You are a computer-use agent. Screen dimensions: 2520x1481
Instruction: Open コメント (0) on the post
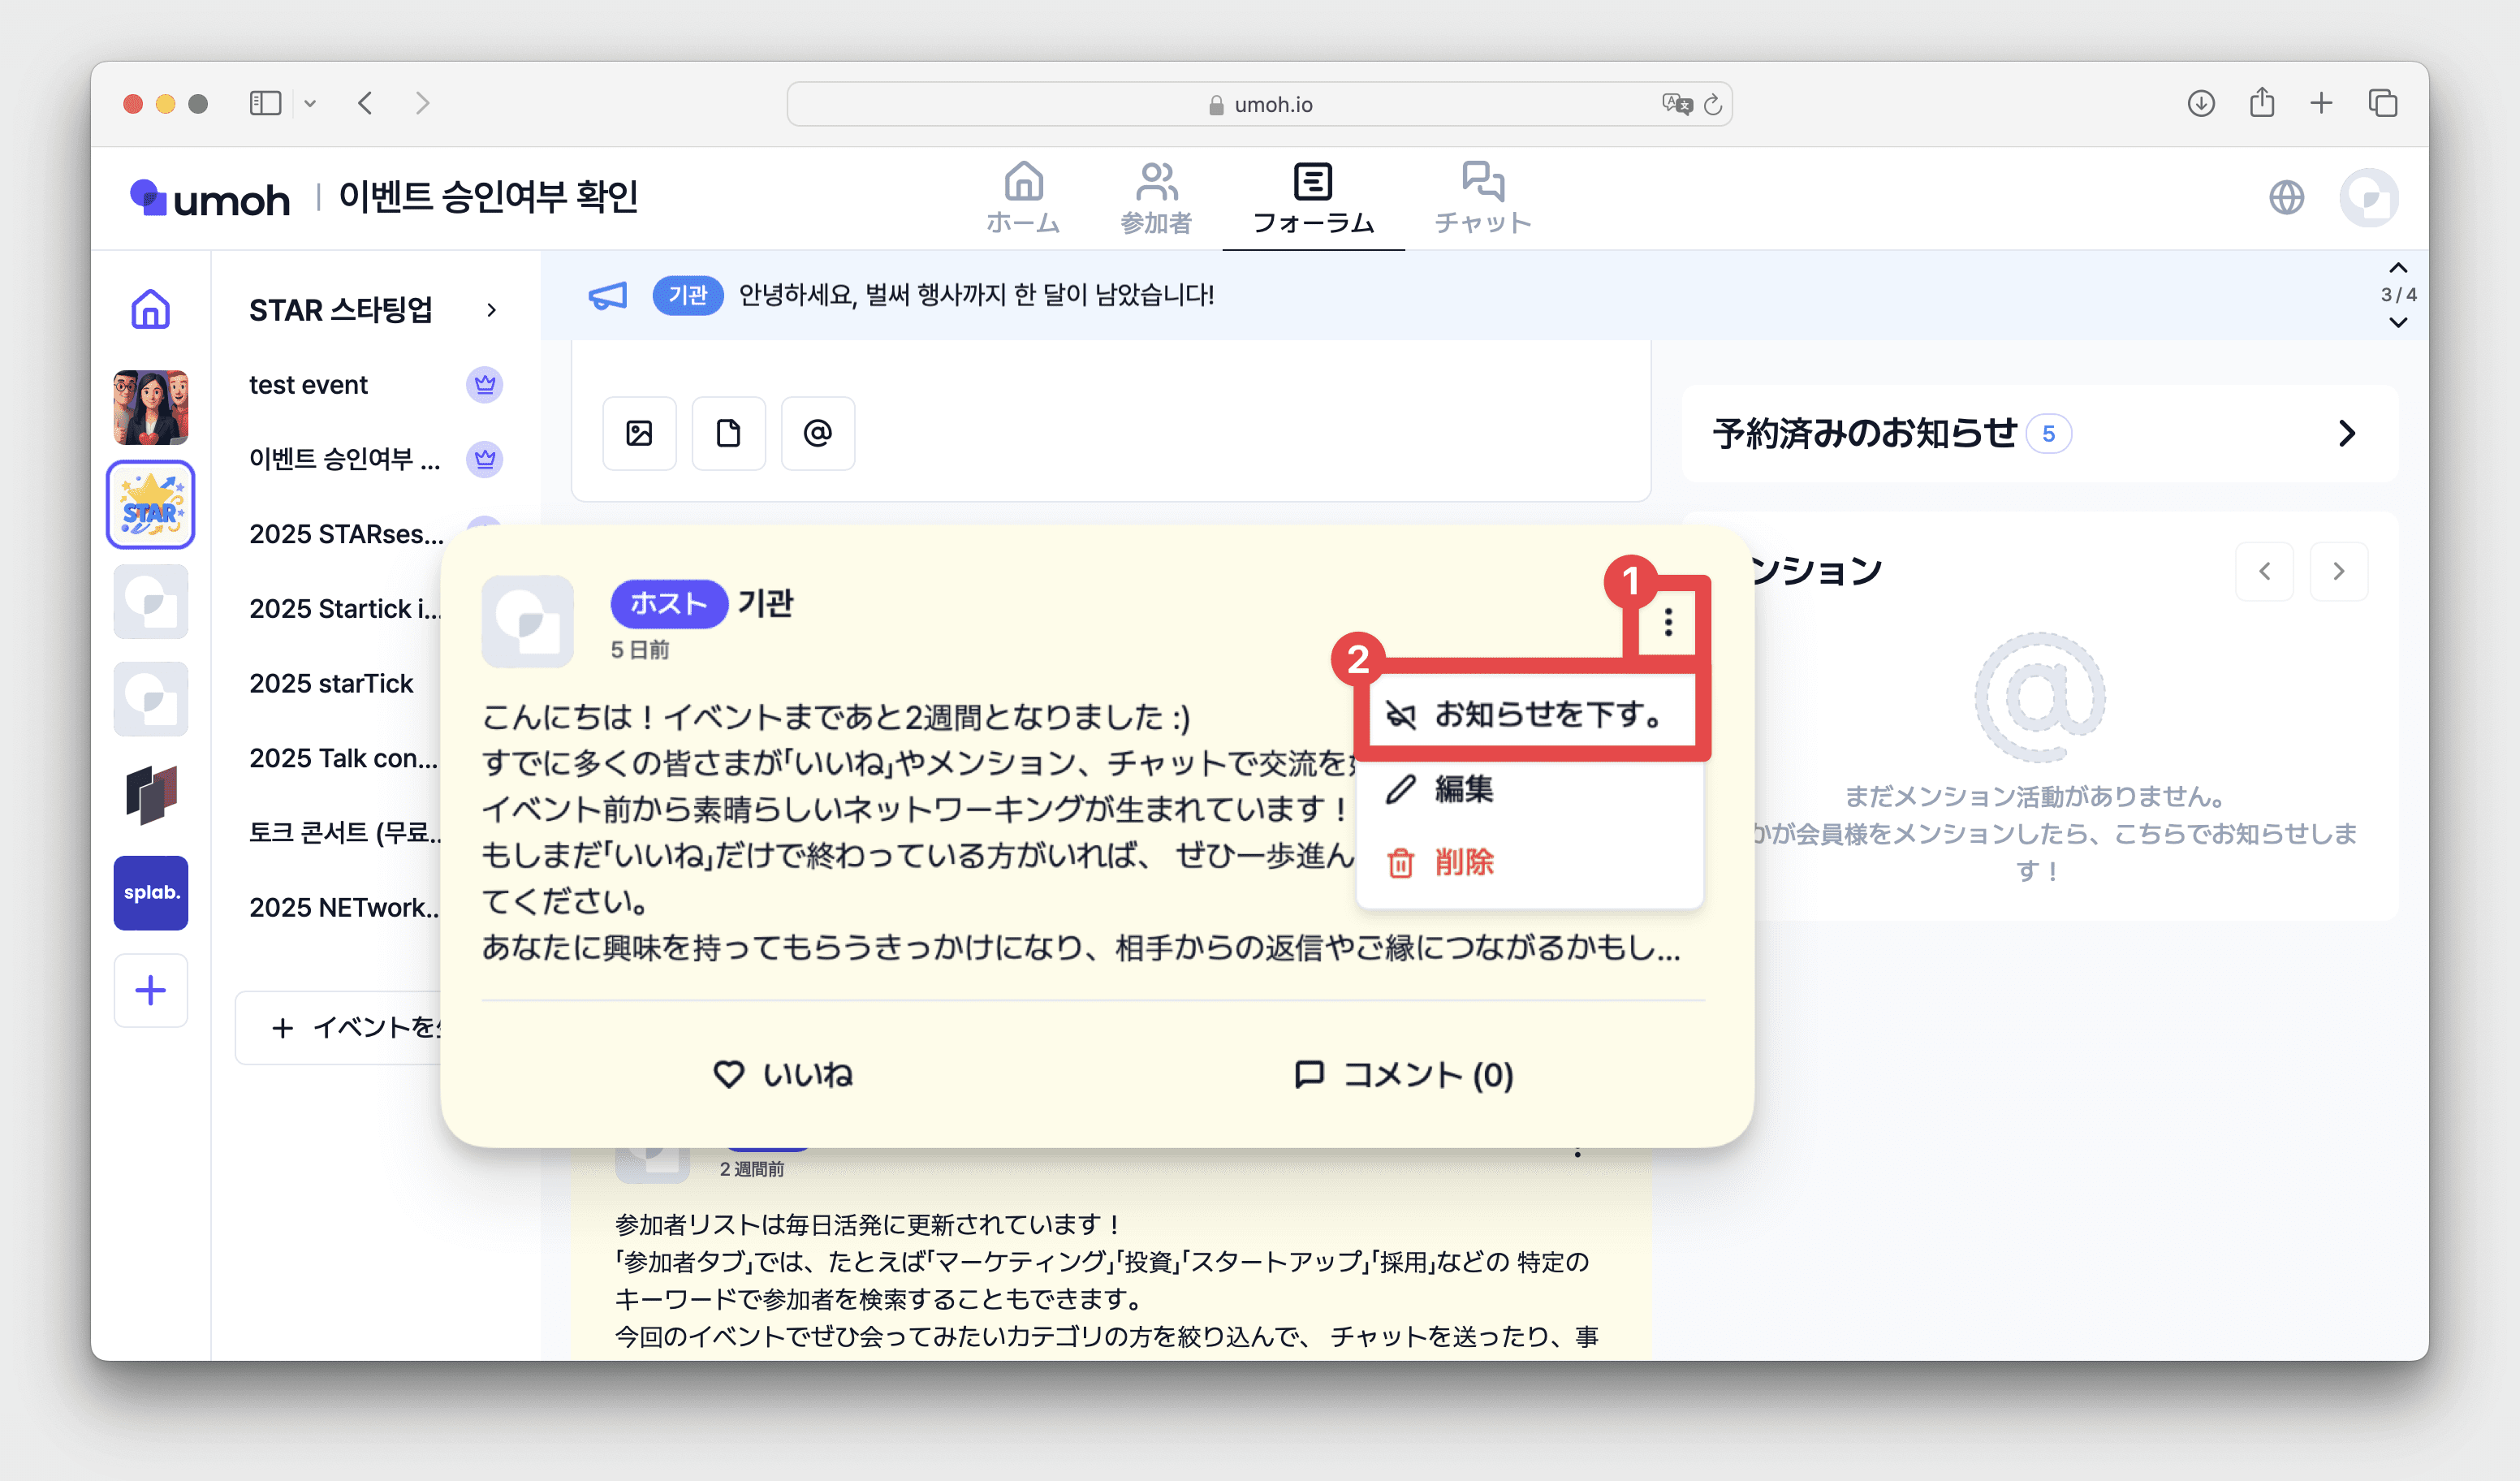coord(1403,1074)
